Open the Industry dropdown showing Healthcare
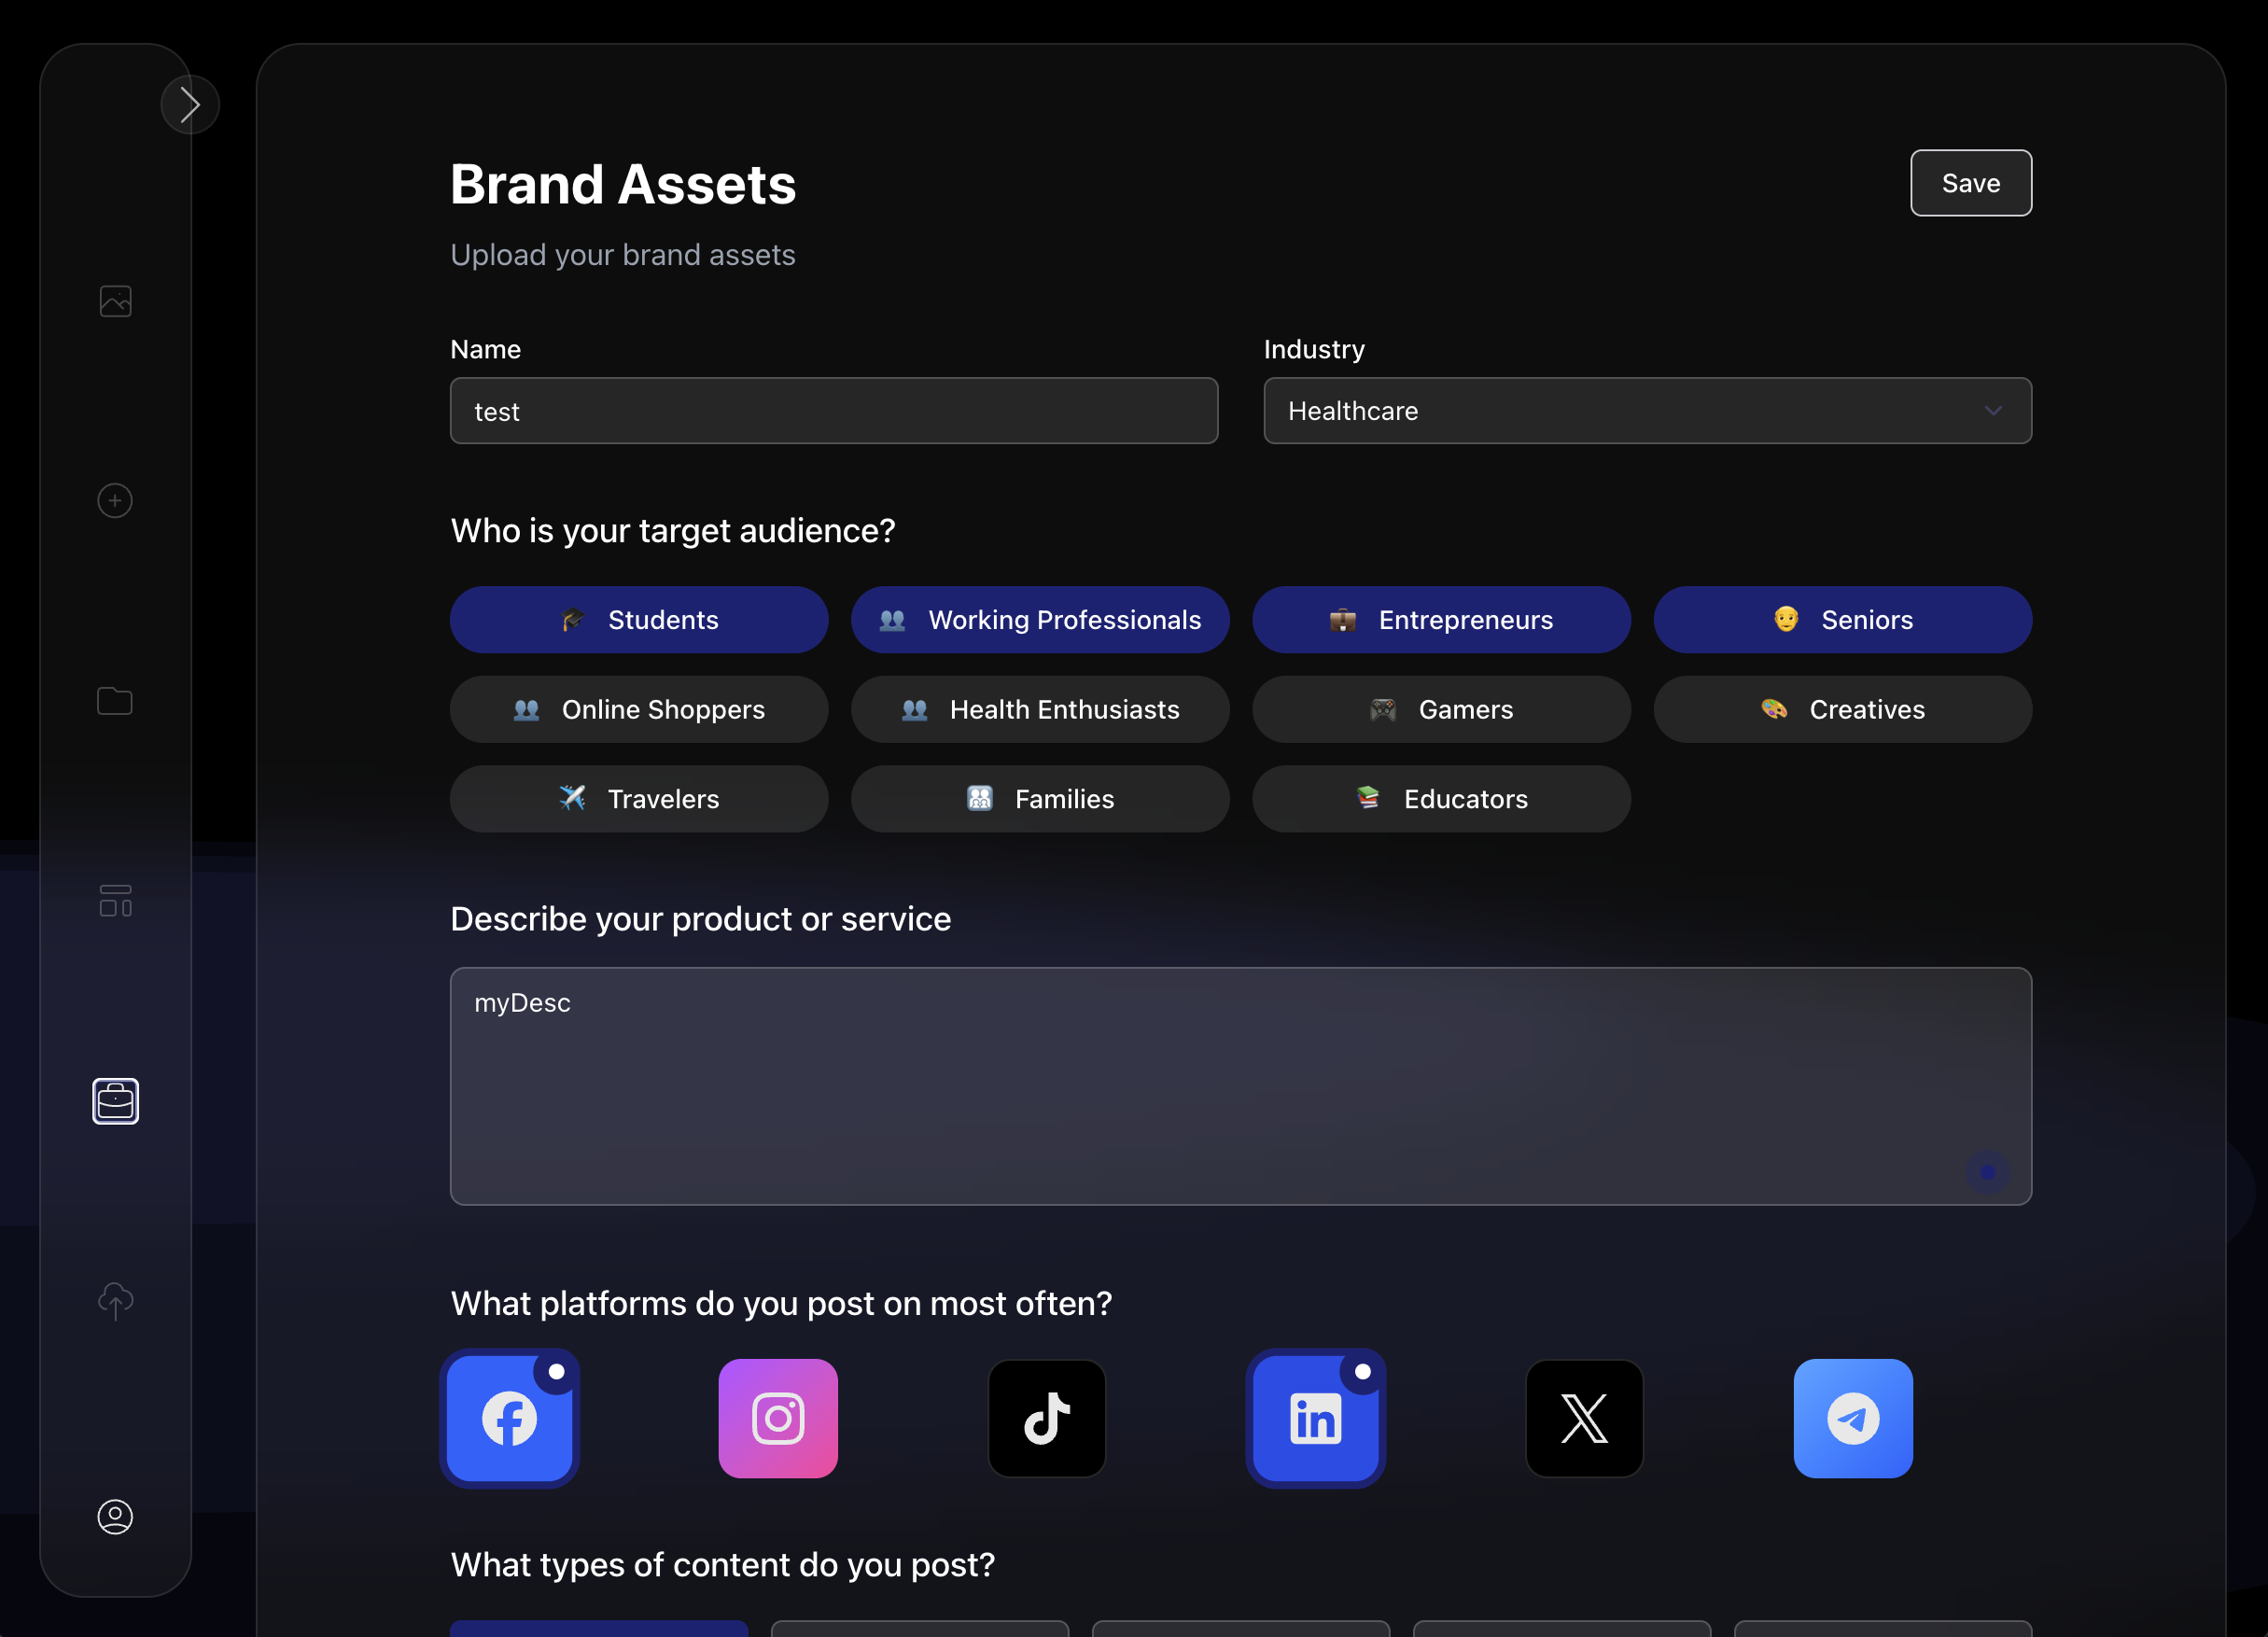The image size is (2268, 1637). pos(1646,411)
